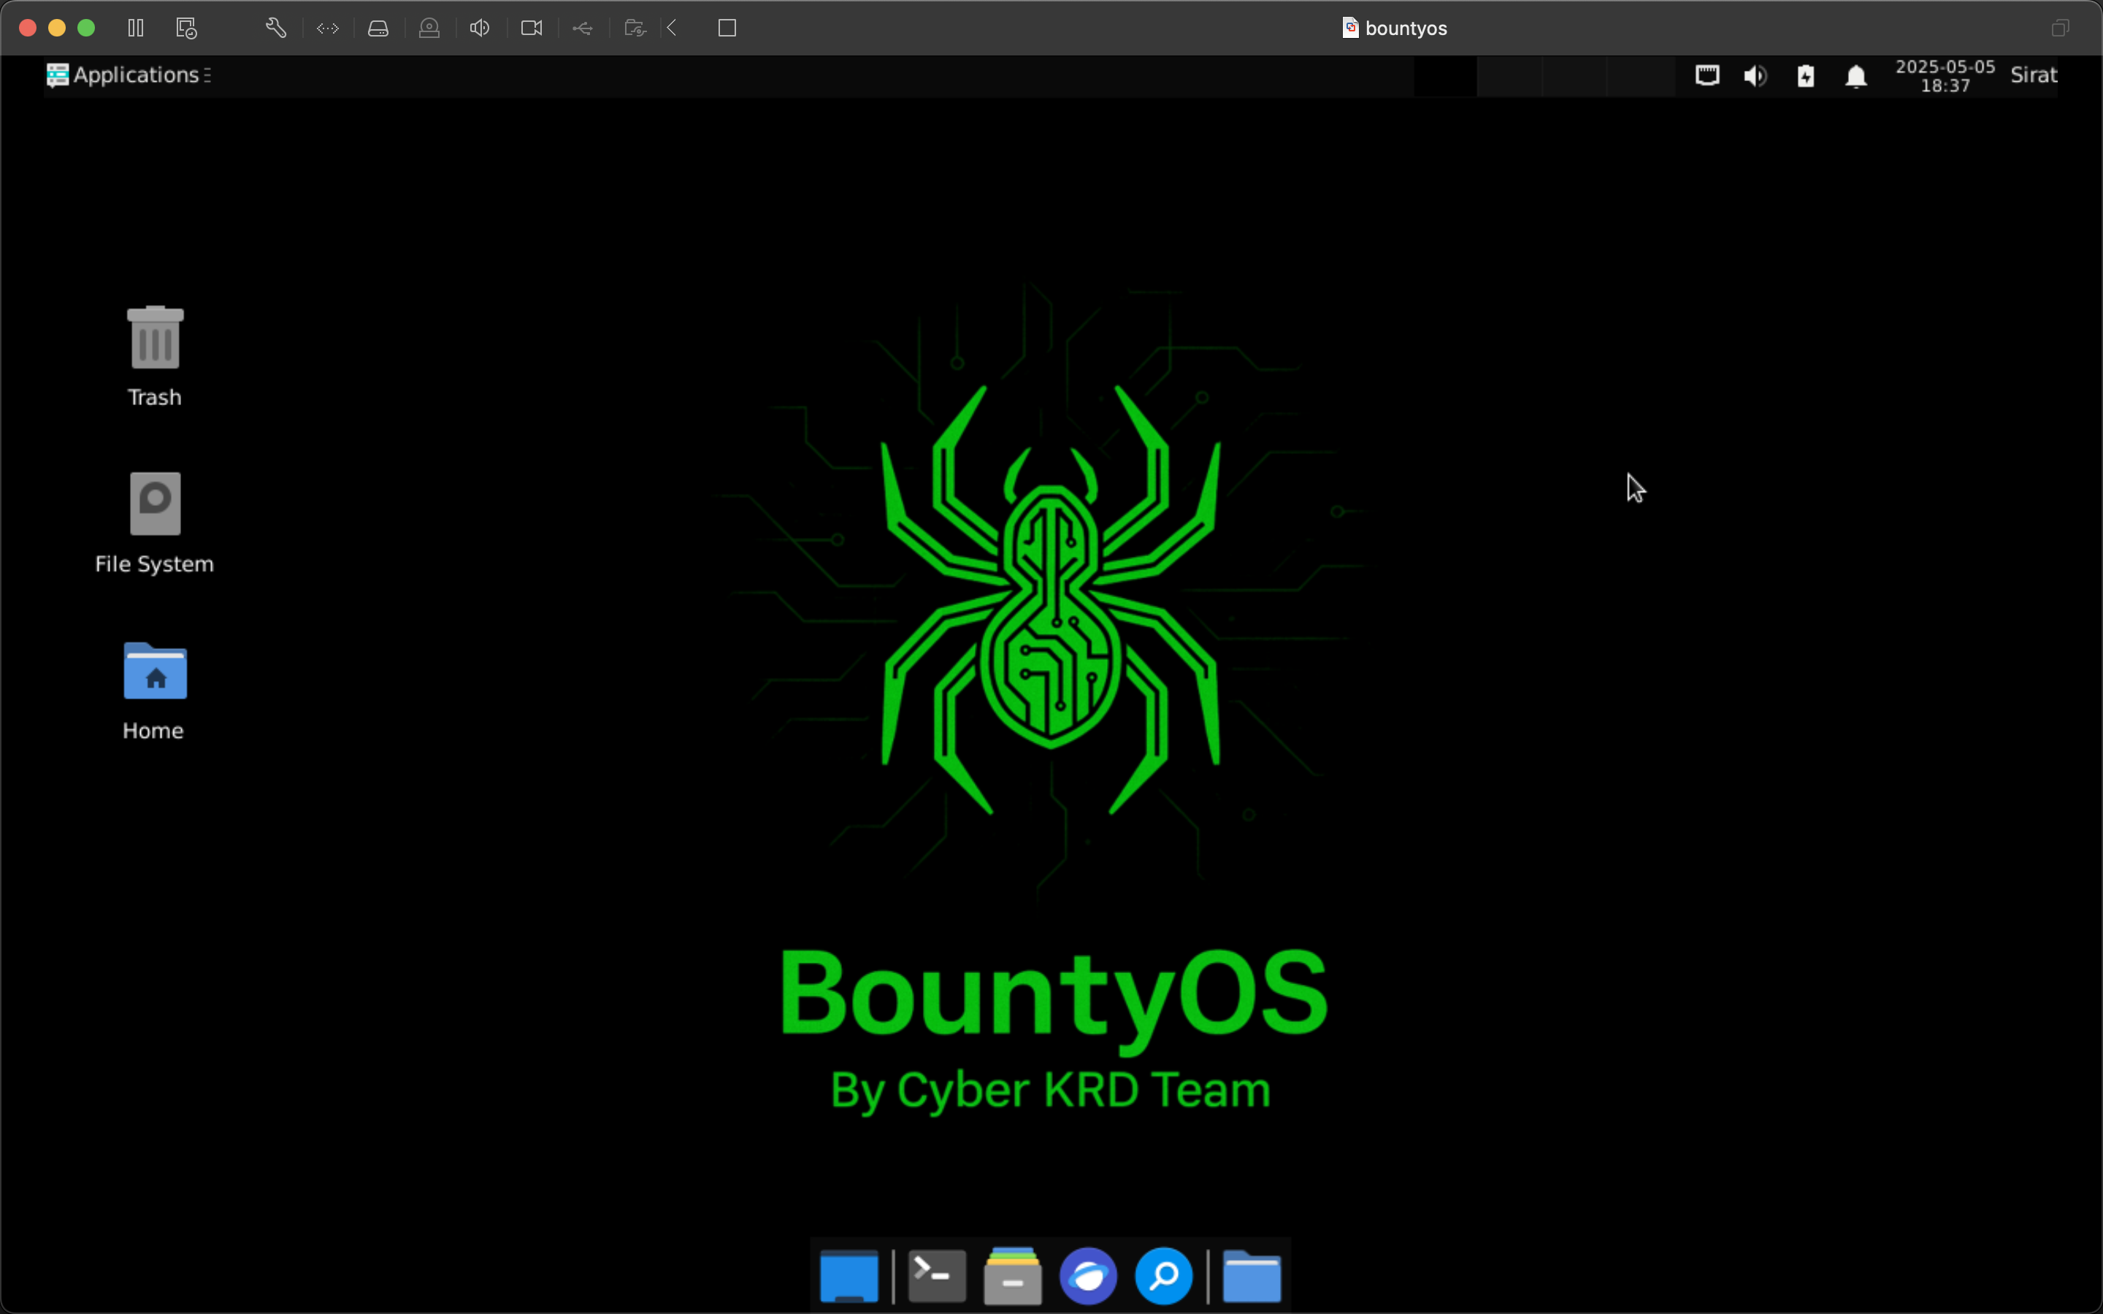
Task: Open the notifications bell
Action: (1855, 77)
